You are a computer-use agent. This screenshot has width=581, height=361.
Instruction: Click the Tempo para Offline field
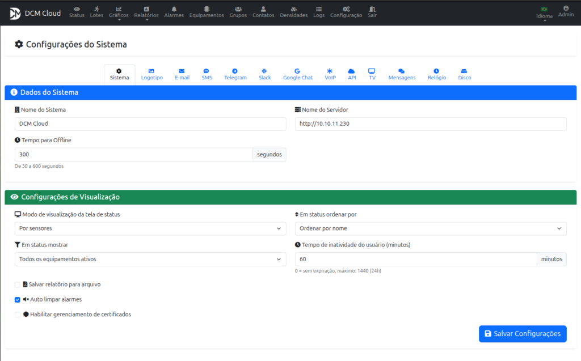[x=133, y=155]
